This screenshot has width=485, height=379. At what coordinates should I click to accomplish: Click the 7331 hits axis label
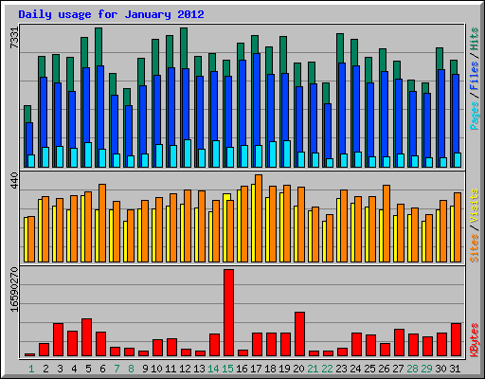[x=14, y=38]
